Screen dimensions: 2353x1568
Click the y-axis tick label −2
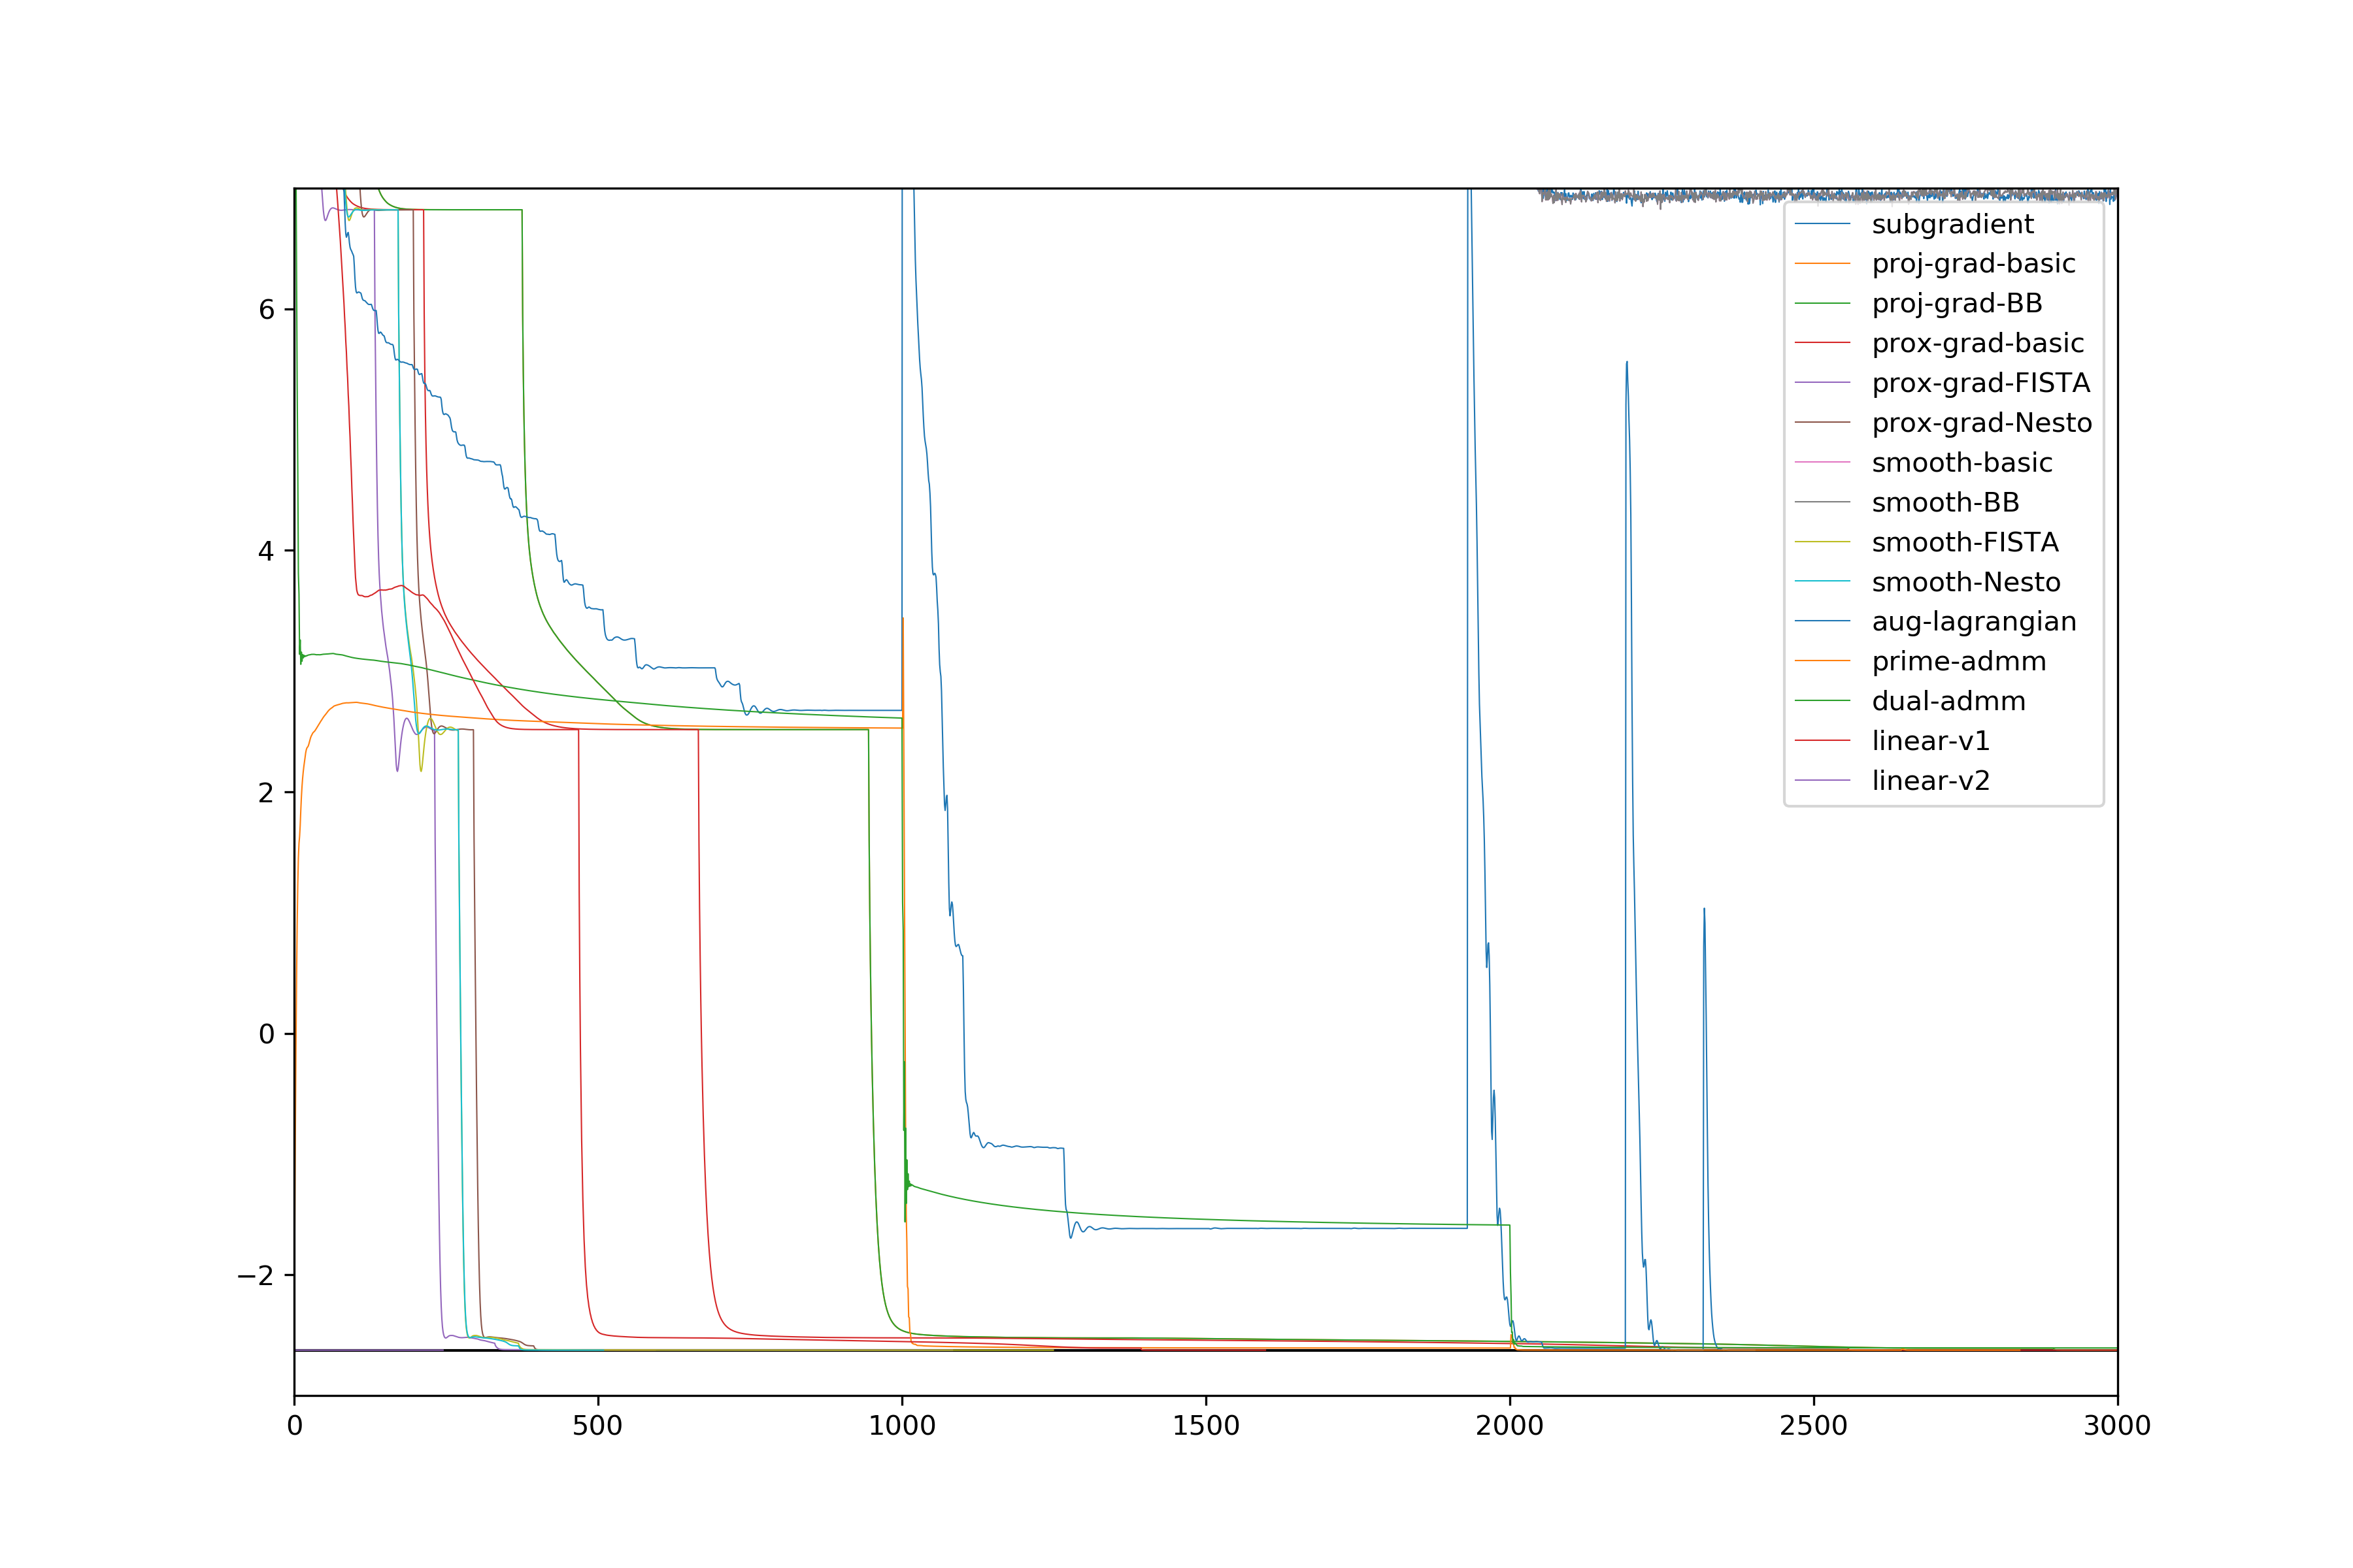coord(255,1276)
